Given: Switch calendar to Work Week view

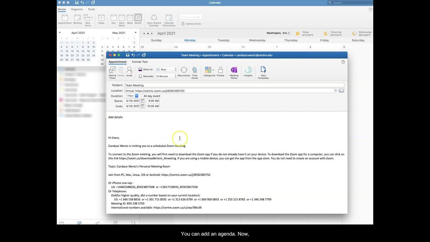Looking at the screenshot, I should 122,20.
